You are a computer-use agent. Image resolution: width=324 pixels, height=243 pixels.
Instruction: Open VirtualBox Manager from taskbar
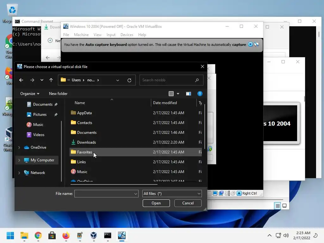[x=94, y=235]
